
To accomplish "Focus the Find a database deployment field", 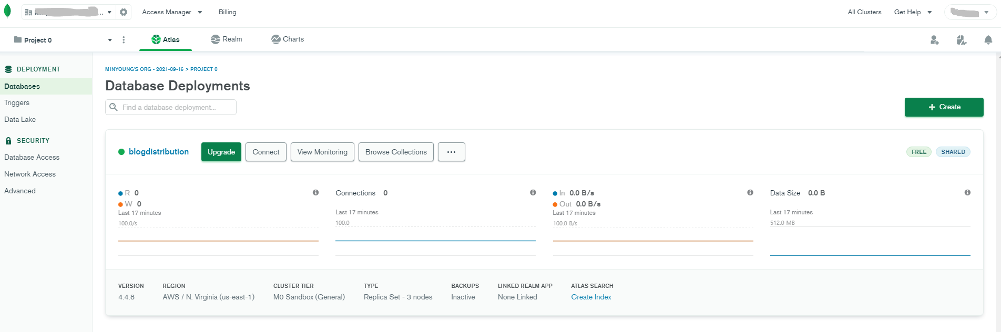I will tap(171, 107).
